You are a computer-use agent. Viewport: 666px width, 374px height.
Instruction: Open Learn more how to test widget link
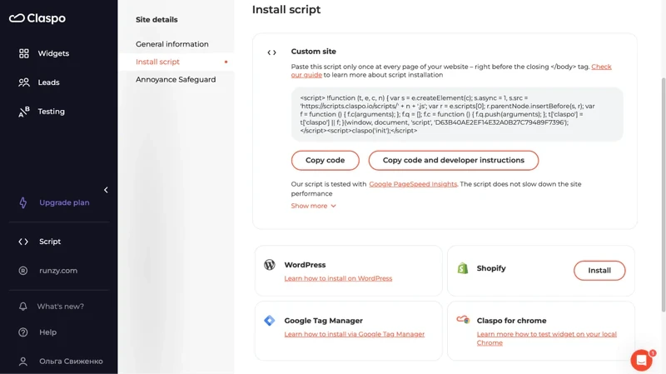coord(546,338)
